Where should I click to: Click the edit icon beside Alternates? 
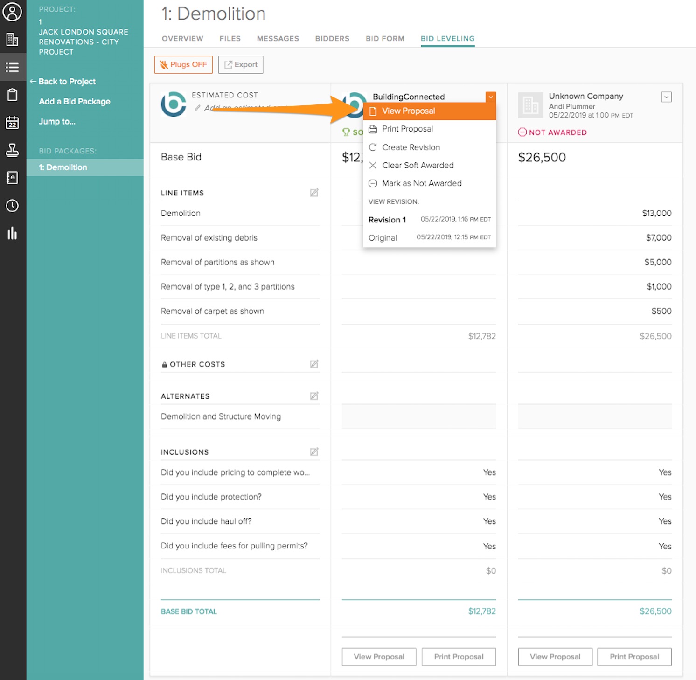(314, 396)
